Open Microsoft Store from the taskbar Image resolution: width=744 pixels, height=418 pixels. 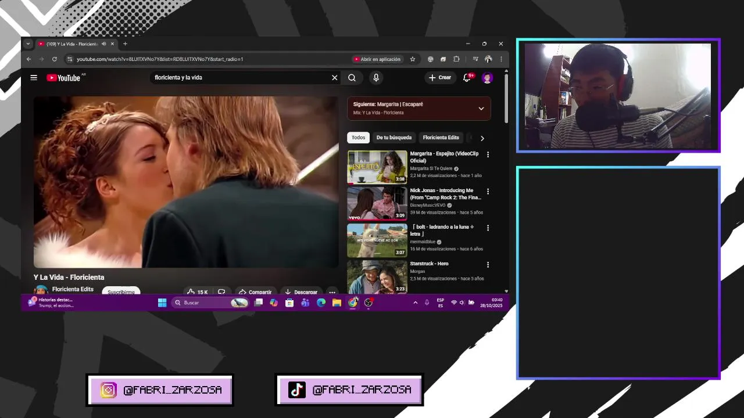(x=289, y=302)
